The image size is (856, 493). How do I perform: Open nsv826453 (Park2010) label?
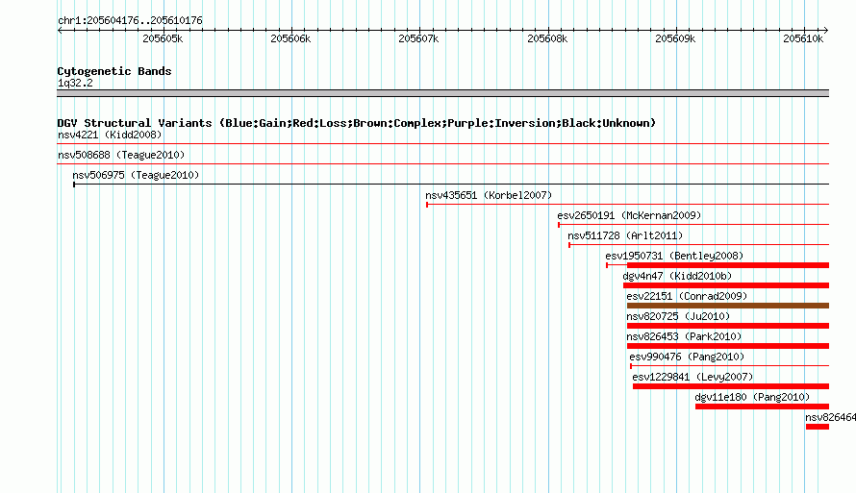[684, 336]
